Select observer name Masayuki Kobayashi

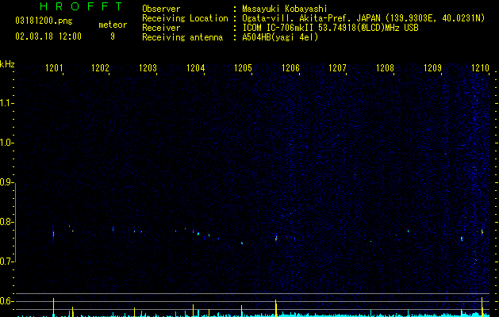pos(285,9)
